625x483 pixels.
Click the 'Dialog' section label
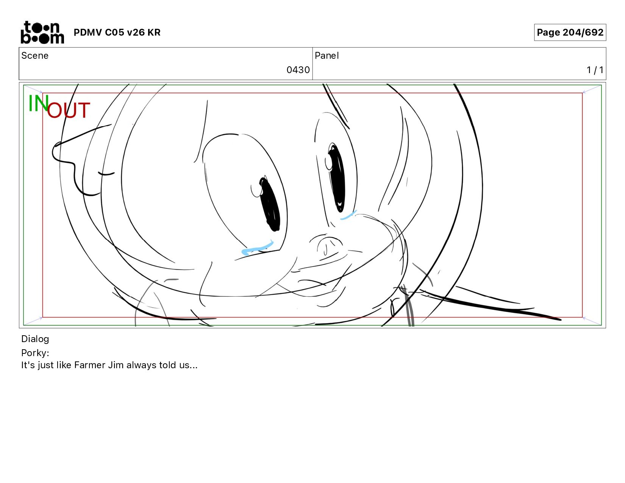(x=35, y=339)
